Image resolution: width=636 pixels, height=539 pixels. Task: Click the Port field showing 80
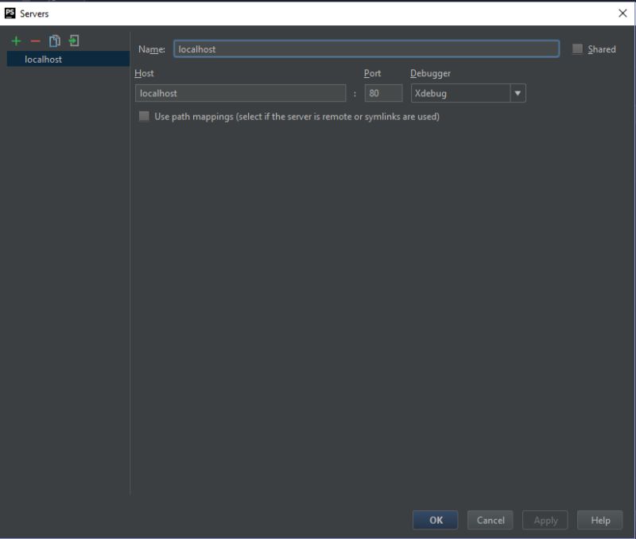(x=383, y=93)
